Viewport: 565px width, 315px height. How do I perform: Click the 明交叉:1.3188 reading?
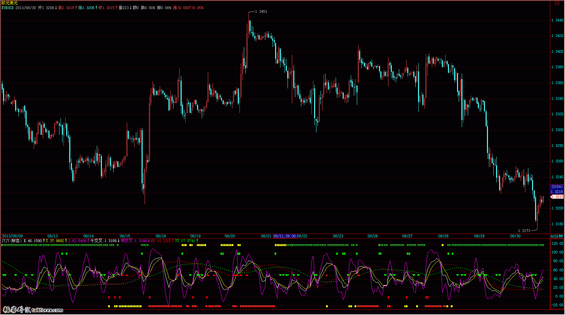[134, 241]
